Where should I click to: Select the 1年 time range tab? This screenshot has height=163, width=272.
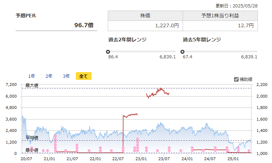pos(32,76)
